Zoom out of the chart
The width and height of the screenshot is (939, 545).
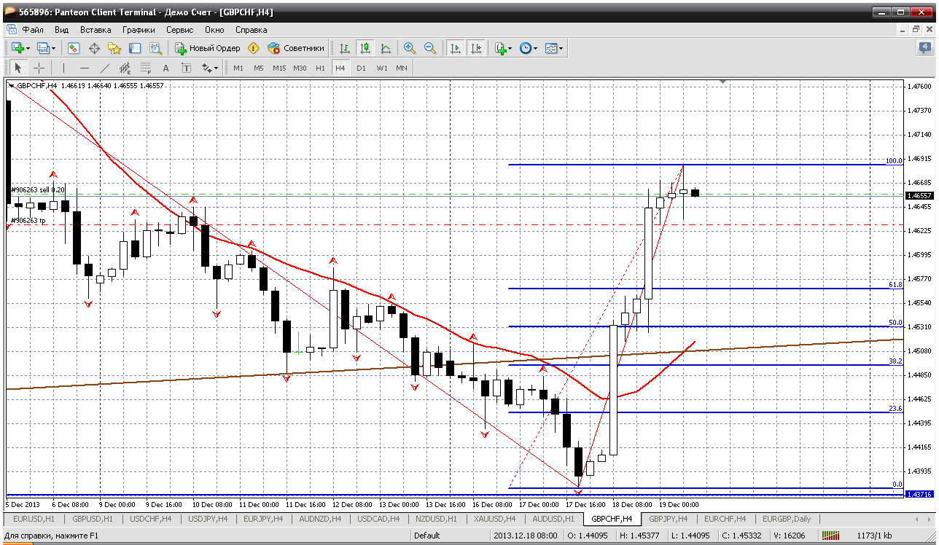430,48
